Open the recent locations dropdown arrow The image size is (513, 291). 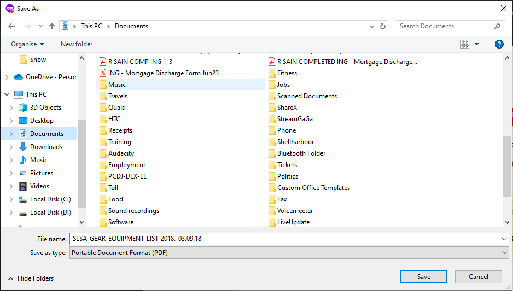[x=40, y=26]
